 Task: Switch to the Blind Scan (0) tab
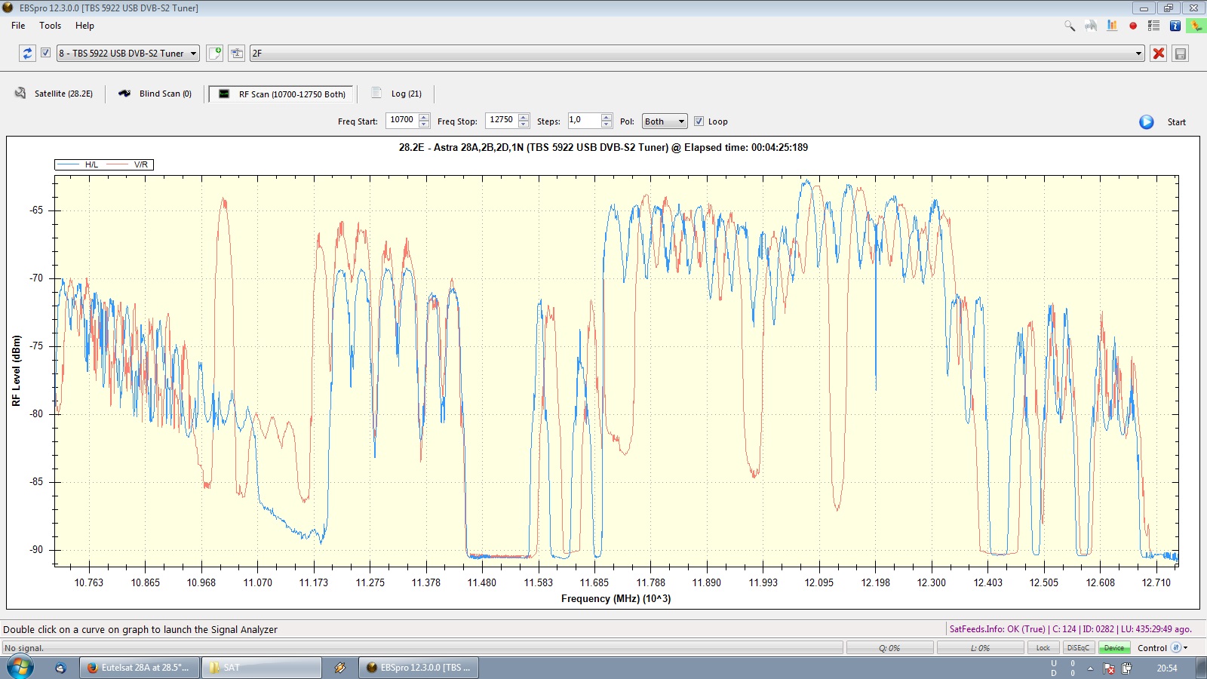coord(155,94)
